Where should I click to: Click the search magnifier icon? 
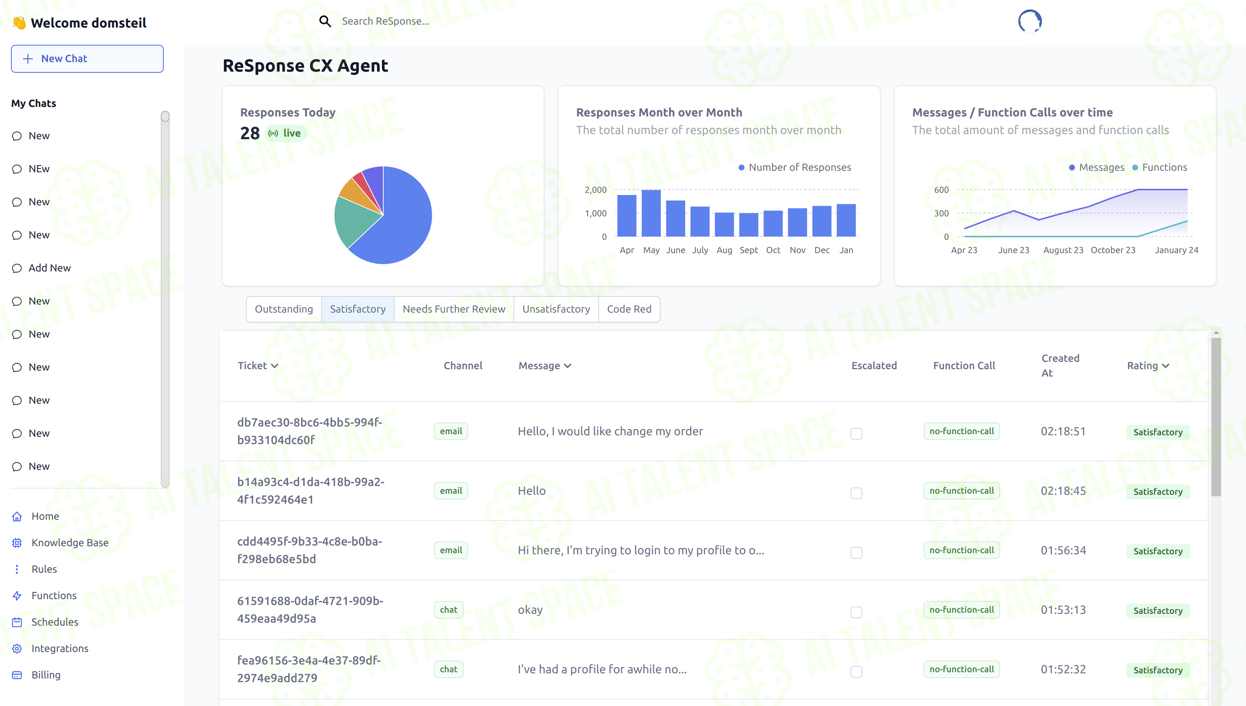pyautogui.click(x=325, y=21)
